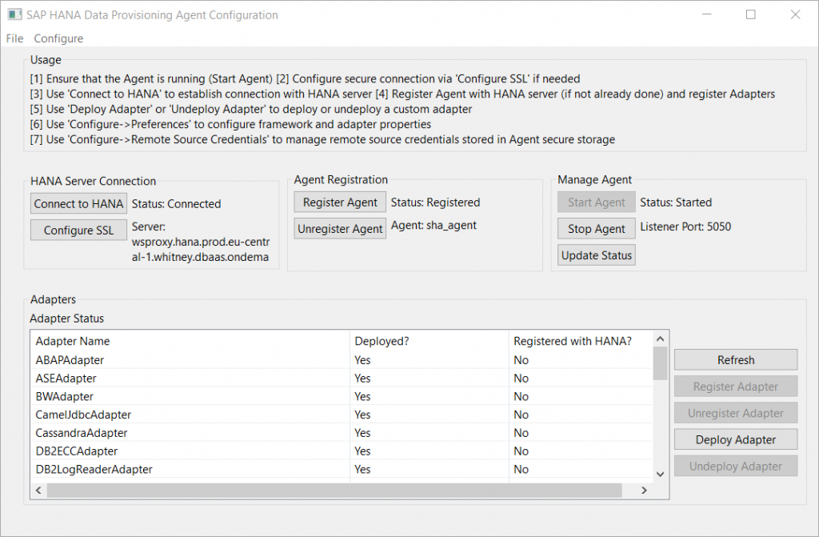This screenshot has width=819, height=537.
Task: Click the Deployed? column header
Action: 429,341
